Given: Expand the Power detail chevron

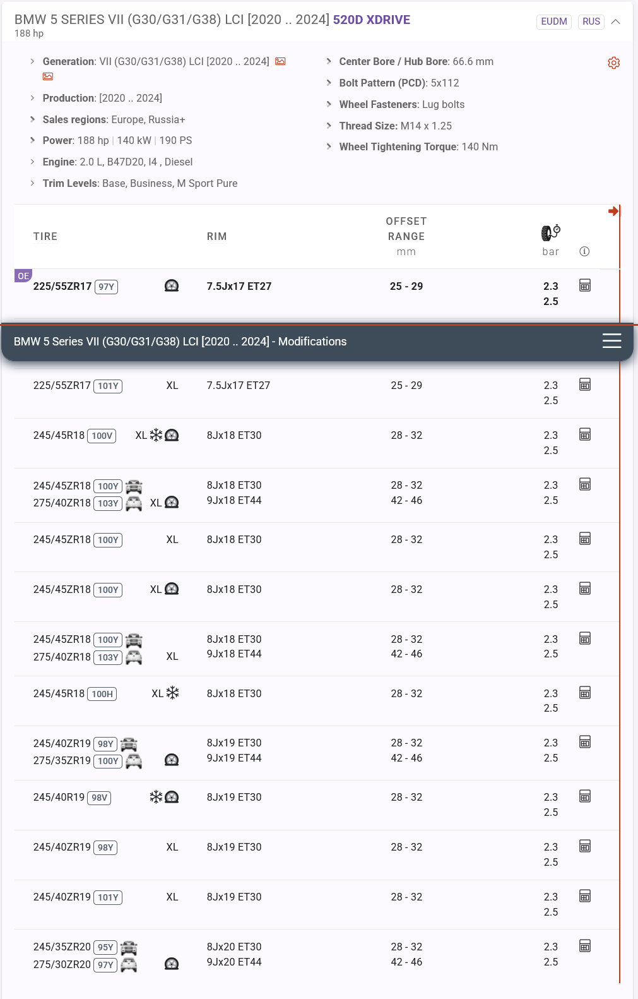Looking at the screenshot, I should click(32, 140).
